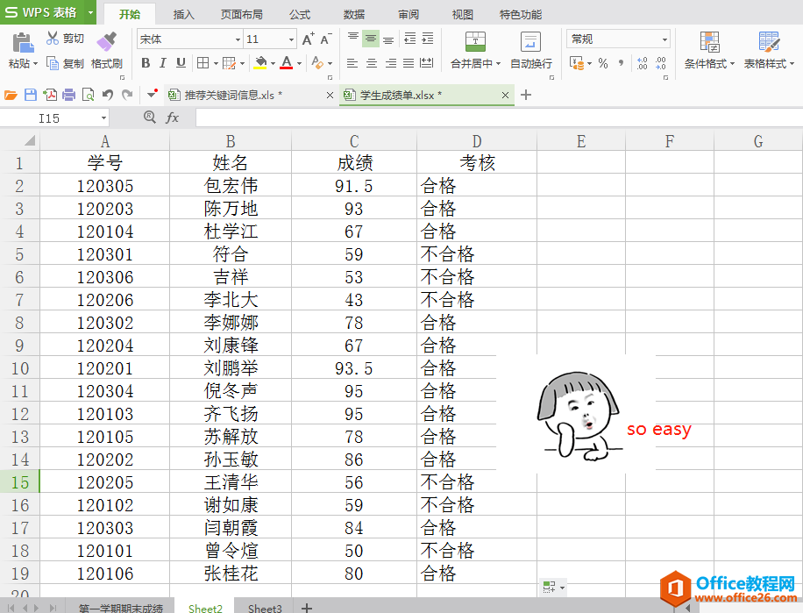Align text to bottom of cell
The width and height of the screenshot is (803, 613).
pos(388,39)
